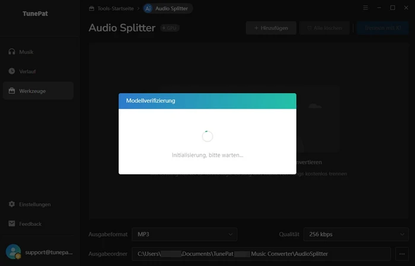Image resolution: width=415 pixels, height=266 pixels.
Task: Open the Qualität 256 kbps dropdown
Action: [356, 234]
